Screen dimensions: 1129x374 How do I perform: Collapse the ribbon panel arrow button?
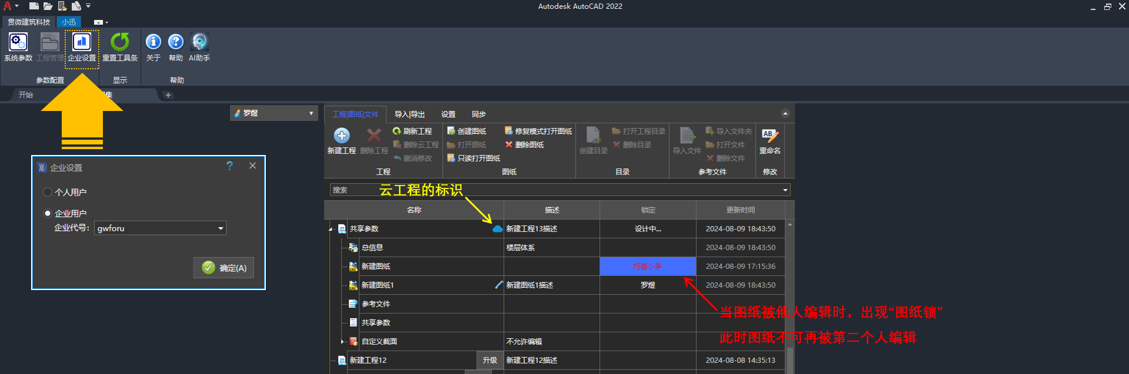pyautogui.click(x=785, y=114)
